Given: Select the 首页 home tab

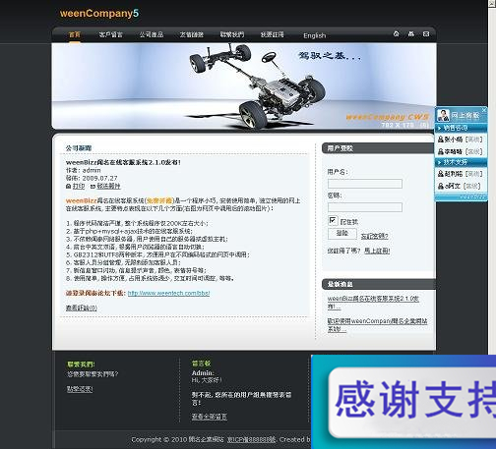Looking at the screenshot, I should (x=75, y=34).
